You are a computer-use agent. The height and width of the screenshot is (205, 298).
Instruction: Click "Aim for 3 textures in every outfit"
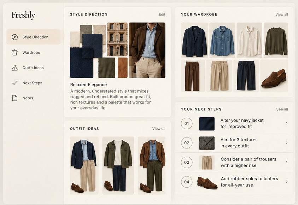[239, 143]
